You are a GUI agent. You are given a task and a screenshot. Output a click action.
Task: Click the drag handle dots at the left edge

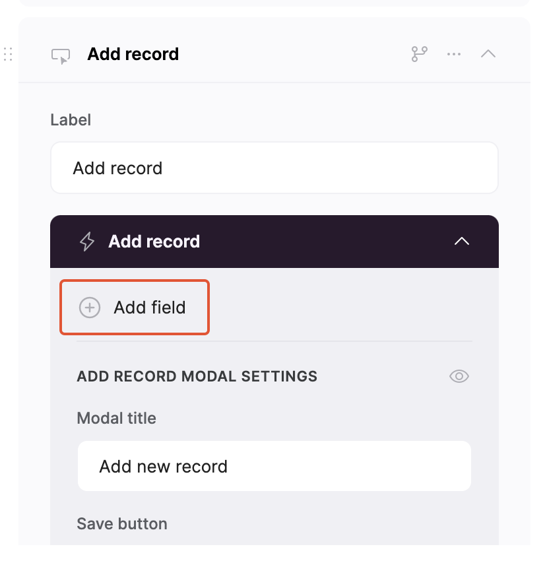pos(8,55)
